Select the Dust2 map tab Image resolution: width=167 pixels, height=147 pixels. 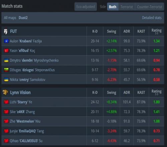point(23,18)
